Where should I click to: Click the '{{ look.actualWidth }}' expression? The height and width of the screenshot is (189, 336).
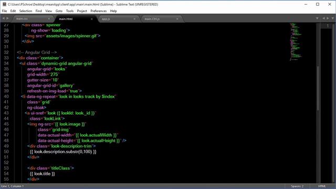click(96, 135)
